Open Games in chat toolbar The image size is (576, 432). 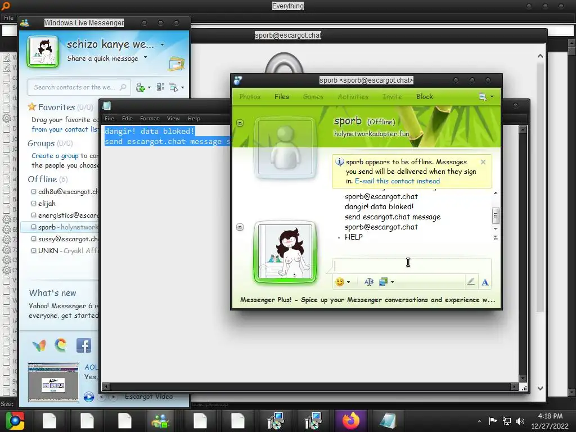tap(313, 97)
